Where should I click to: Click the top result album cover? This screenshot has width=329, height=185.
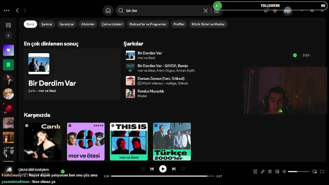(x=39, y=64)
